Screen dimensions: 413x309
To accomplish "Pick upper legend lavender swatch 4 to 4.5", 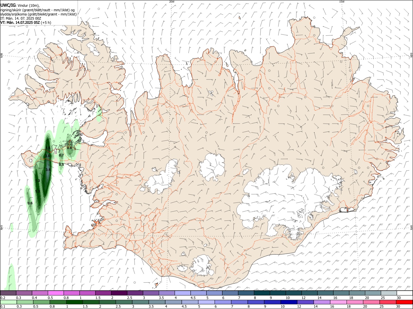I will (183, 293).
